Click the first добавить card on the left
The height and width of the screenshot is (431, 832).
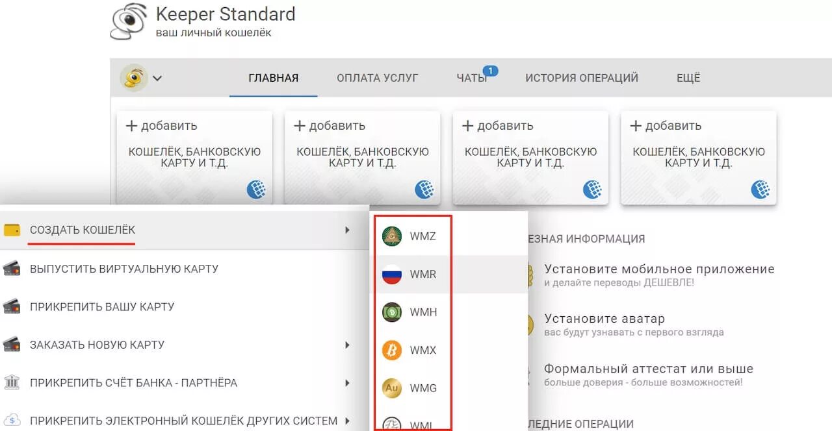[194, 158]
